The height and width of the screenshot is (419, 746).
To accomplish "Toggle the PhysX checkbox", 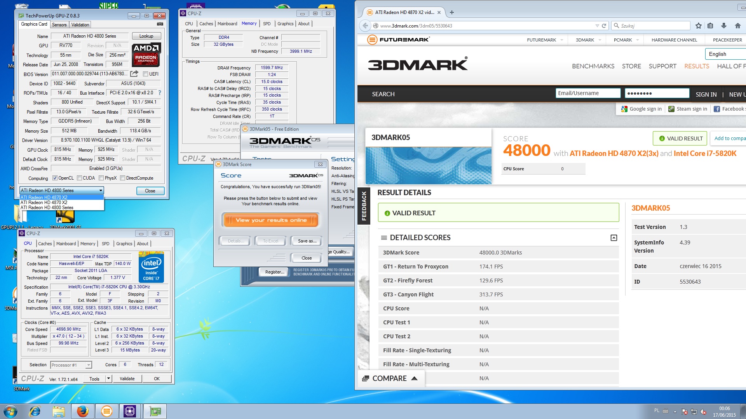I will pos(101,178).
